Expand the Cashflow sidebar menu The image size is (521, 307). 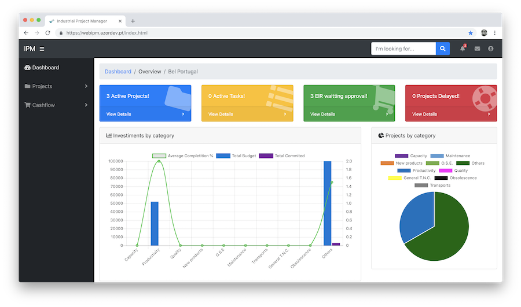point(56,105)
